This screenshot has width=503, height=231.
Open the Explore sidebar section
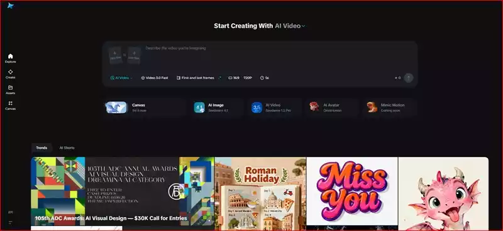tap(10, 58)
